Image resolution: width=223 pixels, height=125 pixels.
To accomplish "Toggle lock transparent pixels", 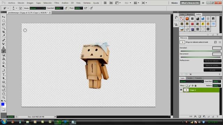I will pos(187,86).
